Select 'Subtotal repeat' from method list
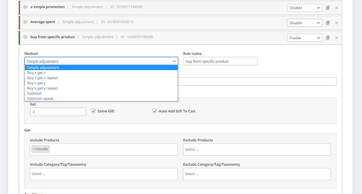The width and height of the screenshot is (362, 194). [40, 98]
